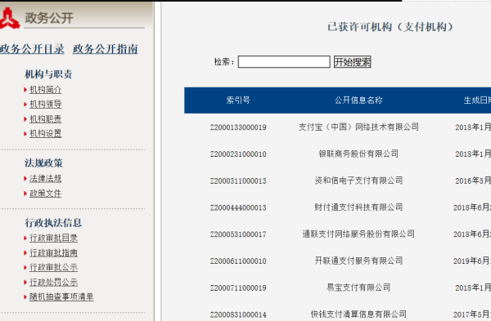The height and width of the screenshot is (321, 491).
Task: Select 快钱支付清算信息有限公司 entry
Action: [358, 314]
